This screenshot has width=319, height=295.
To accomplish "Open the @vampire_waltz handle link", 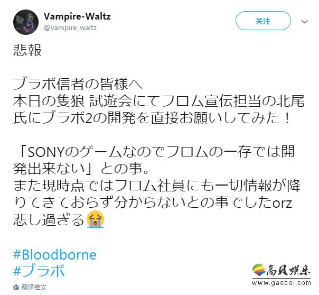I will click(70, 27).
